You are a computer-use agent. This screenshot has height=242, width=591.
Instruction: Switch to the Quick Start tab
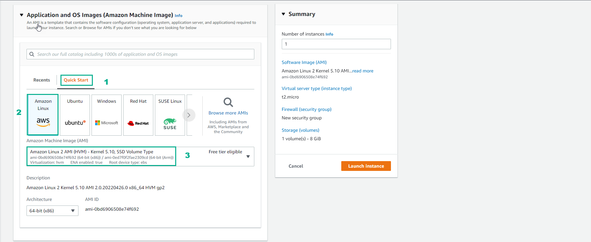point(76,80)
